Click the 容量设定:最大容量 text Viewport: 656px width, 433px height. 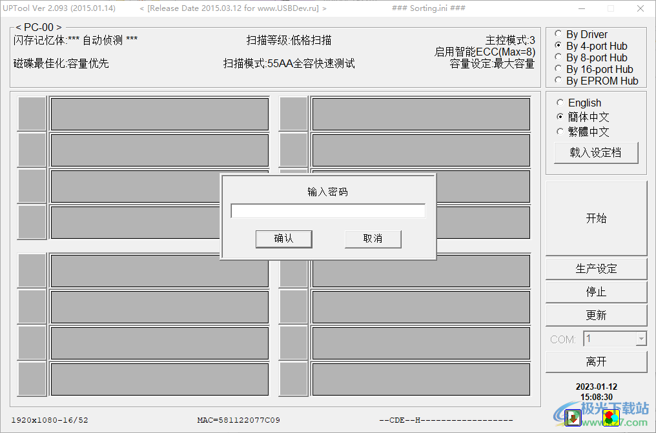(492, 63)
